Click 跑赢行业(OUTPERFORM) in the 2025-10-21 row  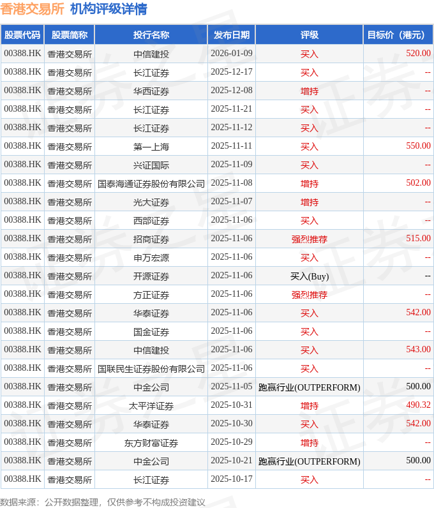[x=309, y=461]
